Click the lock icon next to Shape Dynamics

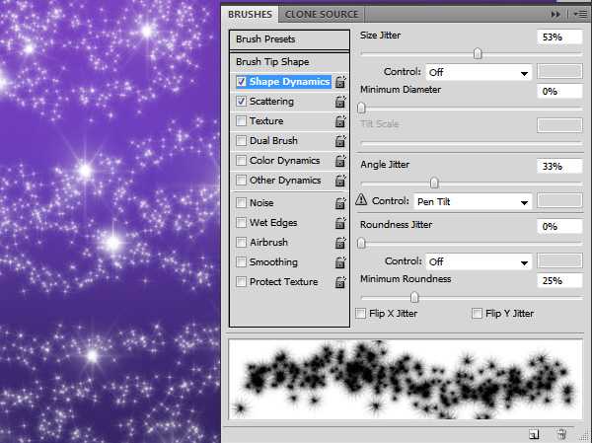(x=340, y=82)
